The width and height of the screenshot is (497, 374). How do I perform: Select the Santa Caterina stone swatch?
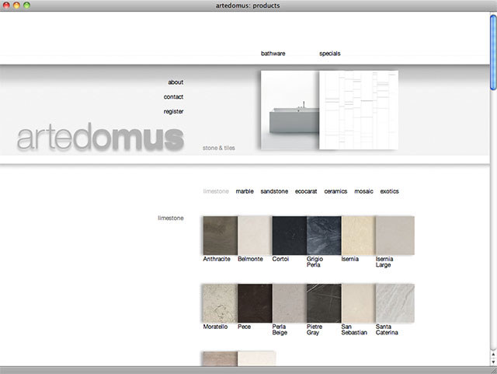395,303
